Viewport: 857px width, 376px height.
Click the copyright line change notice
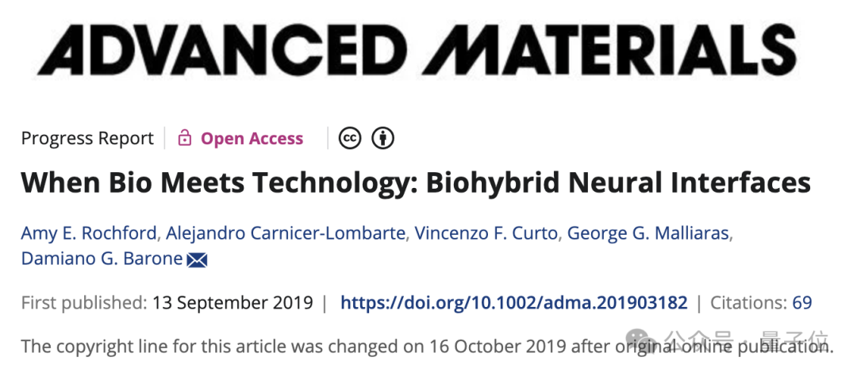point(428,347)
